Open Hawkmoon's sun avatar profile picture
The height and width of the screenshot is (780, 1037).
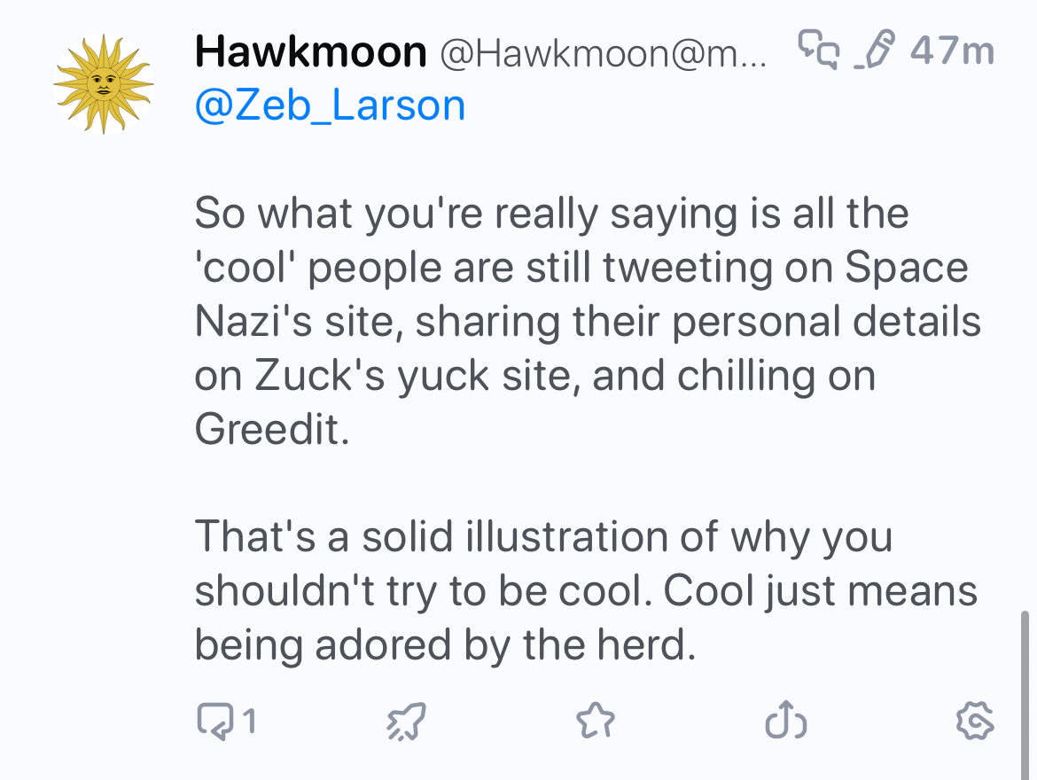[104, 84]
